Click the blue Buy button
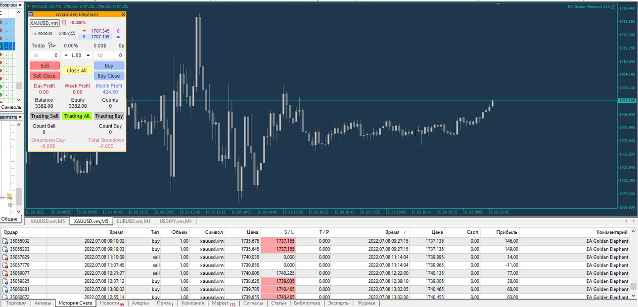 [x=109, y=66]
